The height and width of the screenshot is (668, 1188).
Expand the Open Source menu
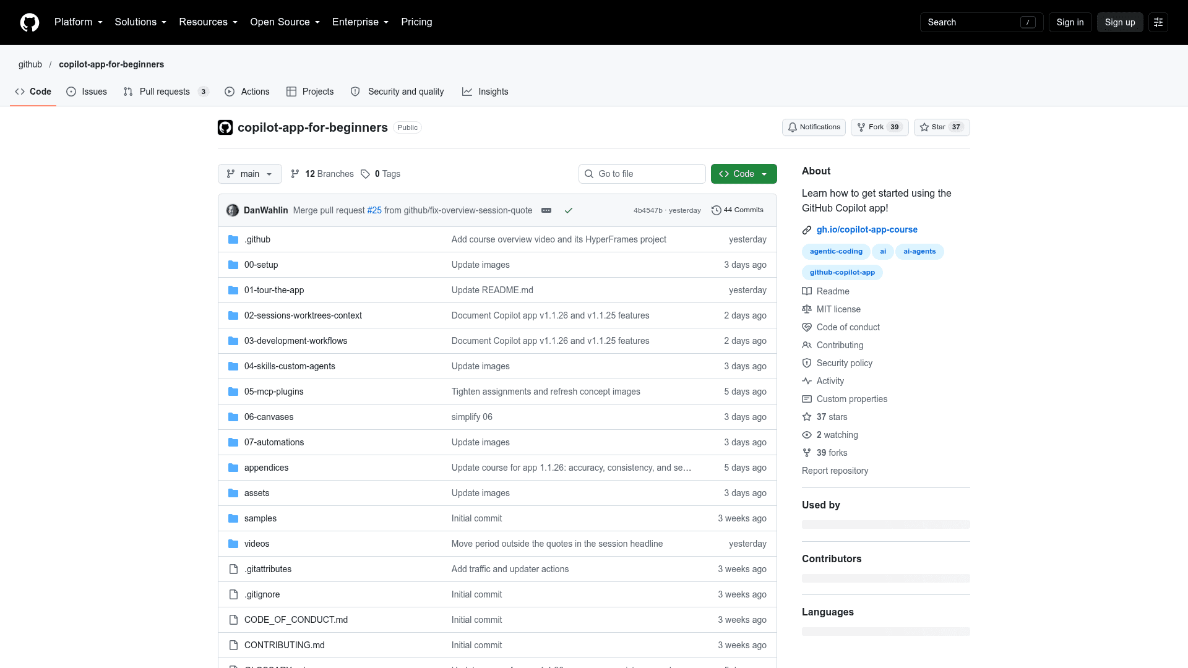pyautogui.click(x=285, y=22)
